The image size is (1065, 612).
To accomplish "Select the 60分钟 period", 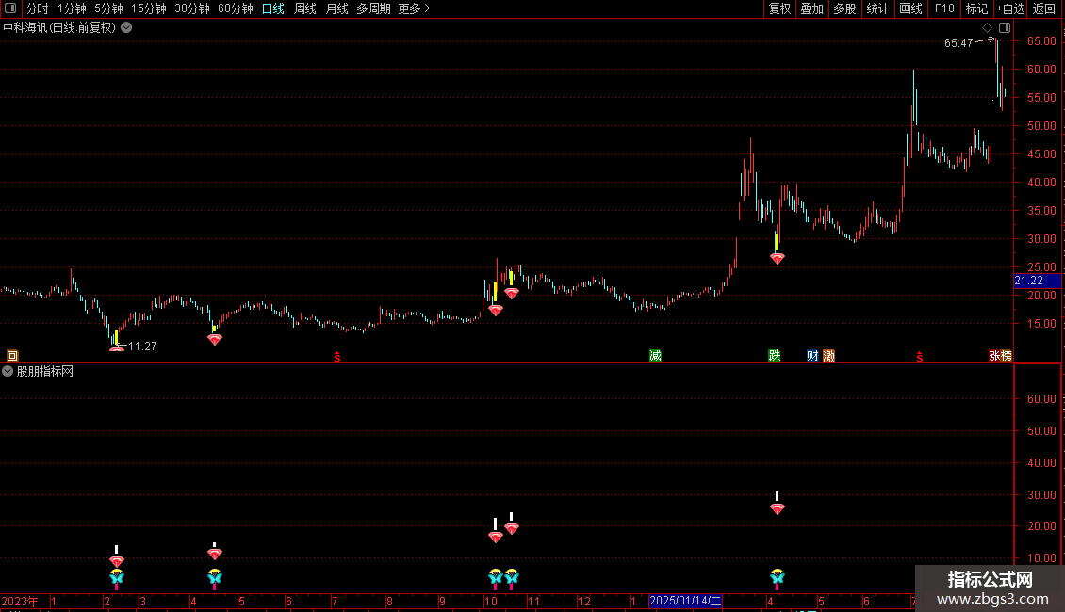I will 236,8.
